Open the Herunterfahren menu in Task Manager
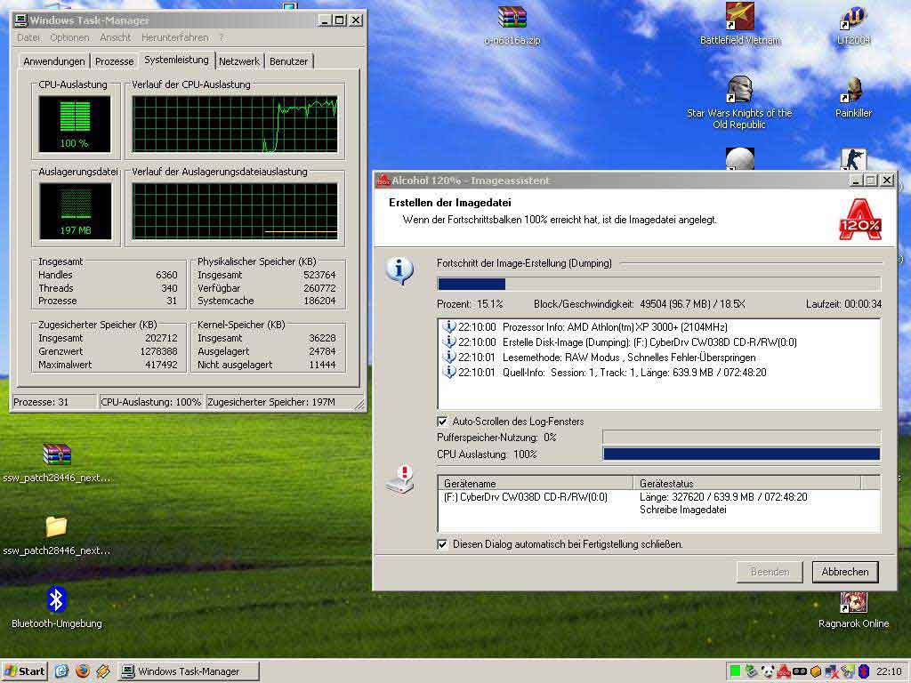911x683 pixels. pos(175,37)
